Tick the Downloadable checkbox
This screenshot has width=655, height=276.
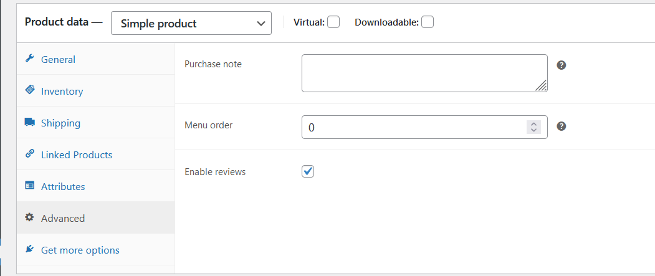point(427,22)
